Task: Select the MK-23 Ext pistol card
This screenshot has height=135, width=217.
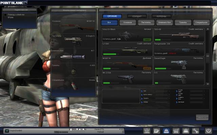Action: tap(127, 78)
